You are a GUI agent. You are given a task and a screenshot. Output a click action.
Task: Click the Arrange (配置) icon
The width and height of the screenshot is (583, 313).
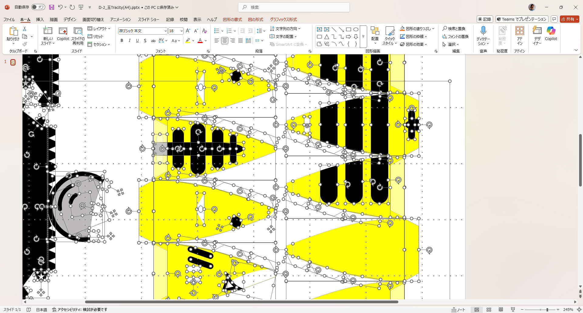click(375, 33)
